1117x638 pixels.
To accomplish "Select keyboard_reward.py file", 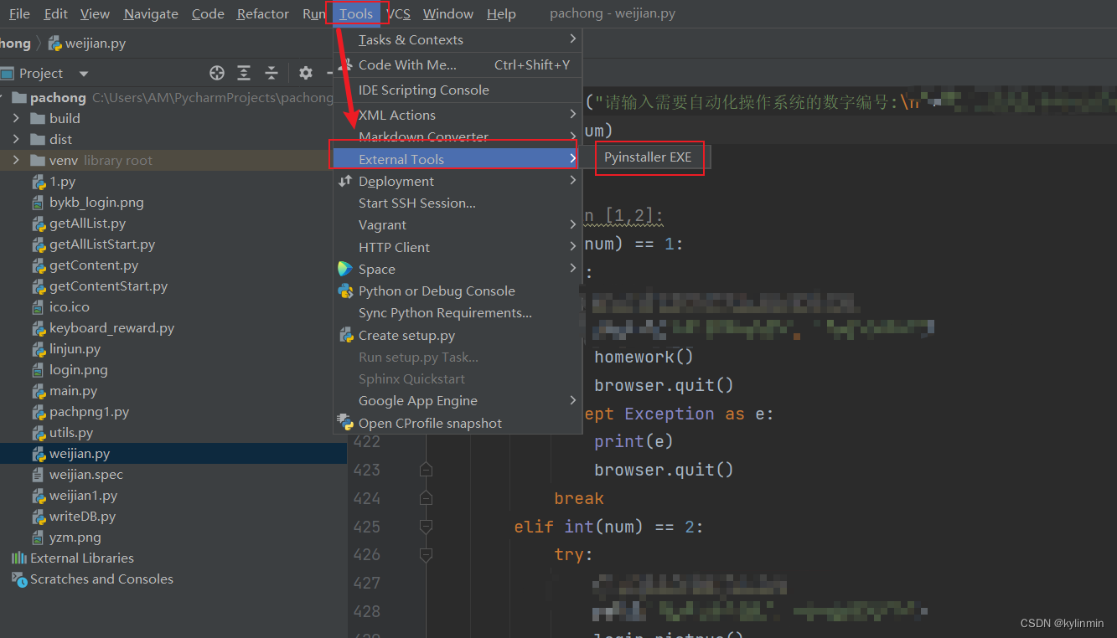I will tap(111, 327).
